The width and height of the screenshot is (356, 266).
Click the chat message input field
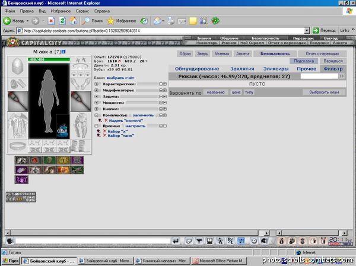[93, 241]
